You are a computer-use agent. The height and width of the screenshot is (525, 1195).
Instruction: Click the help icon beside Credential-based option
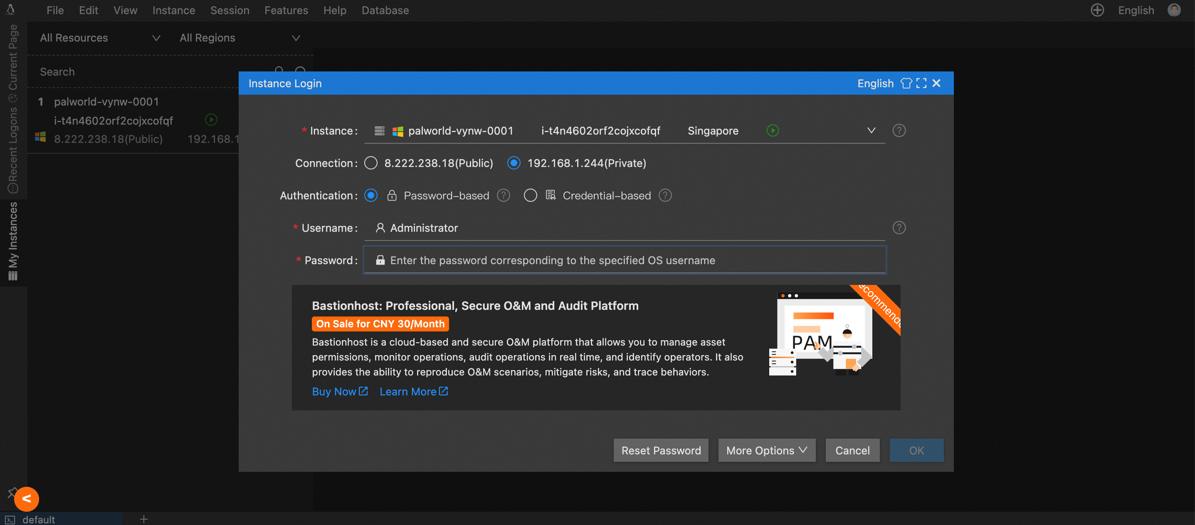[x=665, y=196]
